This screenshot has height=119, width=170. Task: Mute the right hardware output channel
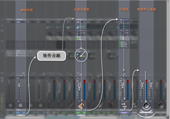[149, 76]
